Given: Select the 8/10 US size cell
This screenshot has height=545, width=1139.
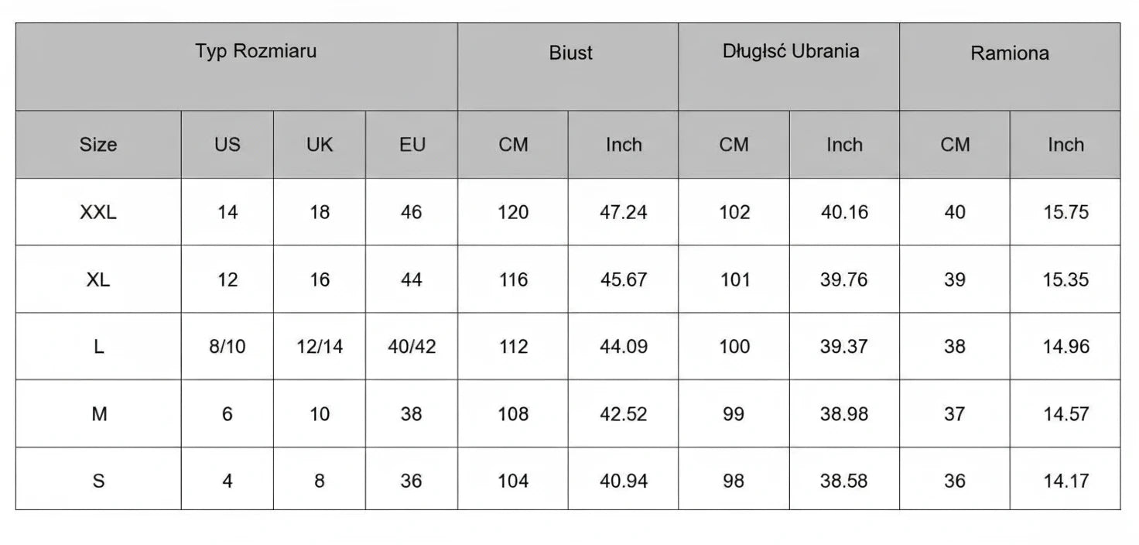Looking at the screenshot, I should point(227,347).
